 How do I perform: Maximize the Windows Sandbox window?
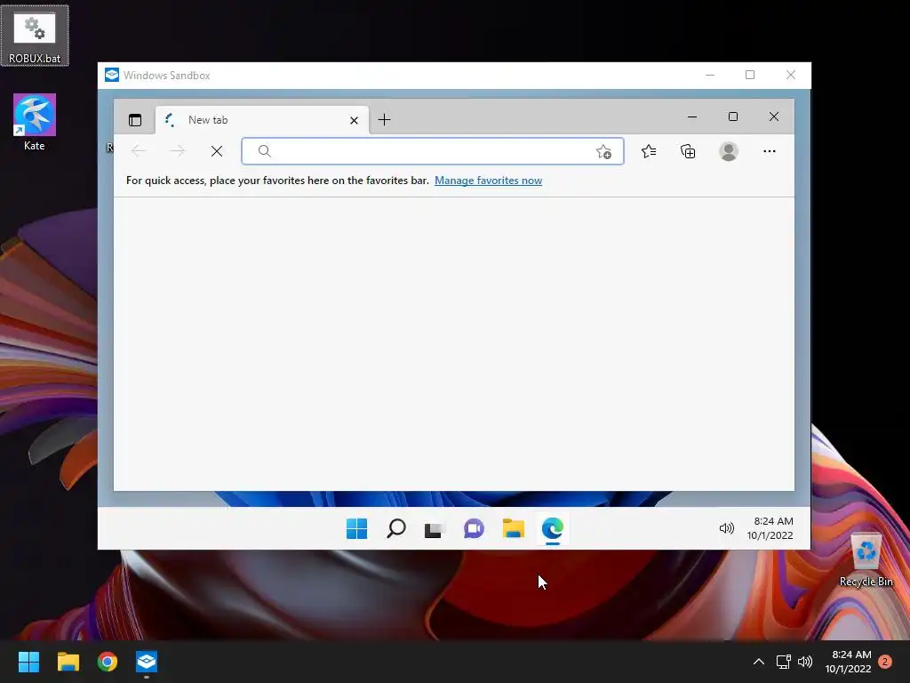[x=750, y=75]
